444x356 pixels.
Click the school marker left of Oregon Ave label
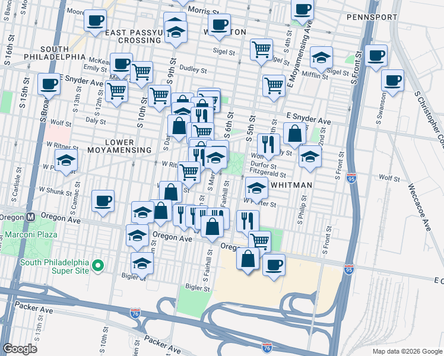[x=137, y=237]
